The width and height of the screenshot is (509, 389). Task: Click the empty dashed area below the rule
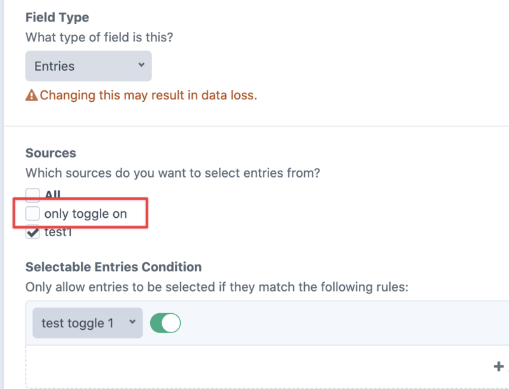click(254, 366)
